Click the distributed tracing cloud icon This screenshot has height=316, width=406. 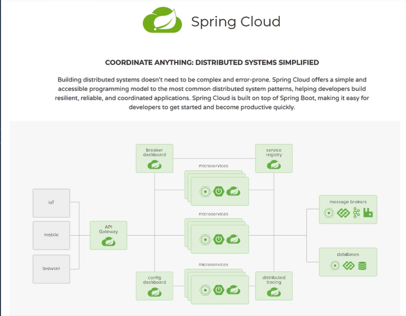coord(273,291)
